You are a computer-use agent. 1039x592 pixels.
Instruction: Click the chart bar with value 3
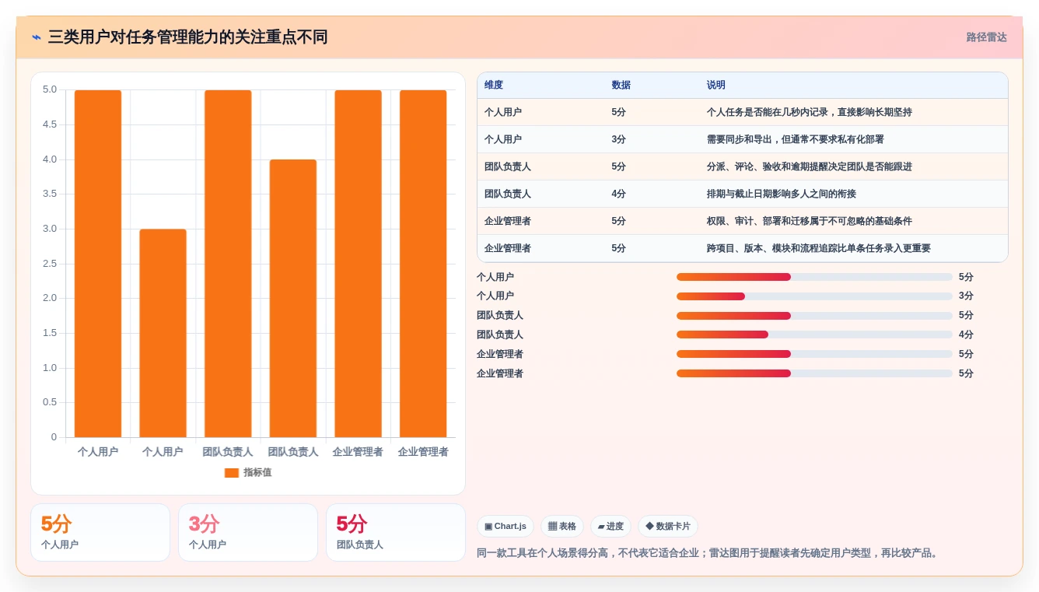point(163,333)
